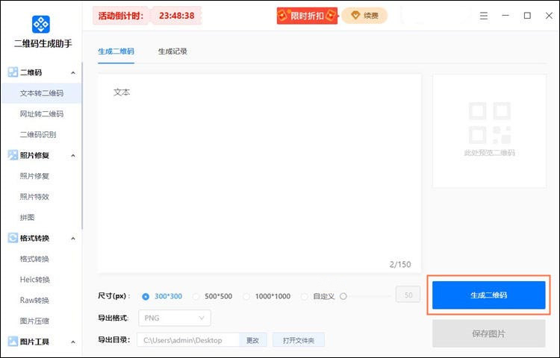Collapse the 二维码 sidebar section
560x358 pixels.
coord(73,73)
